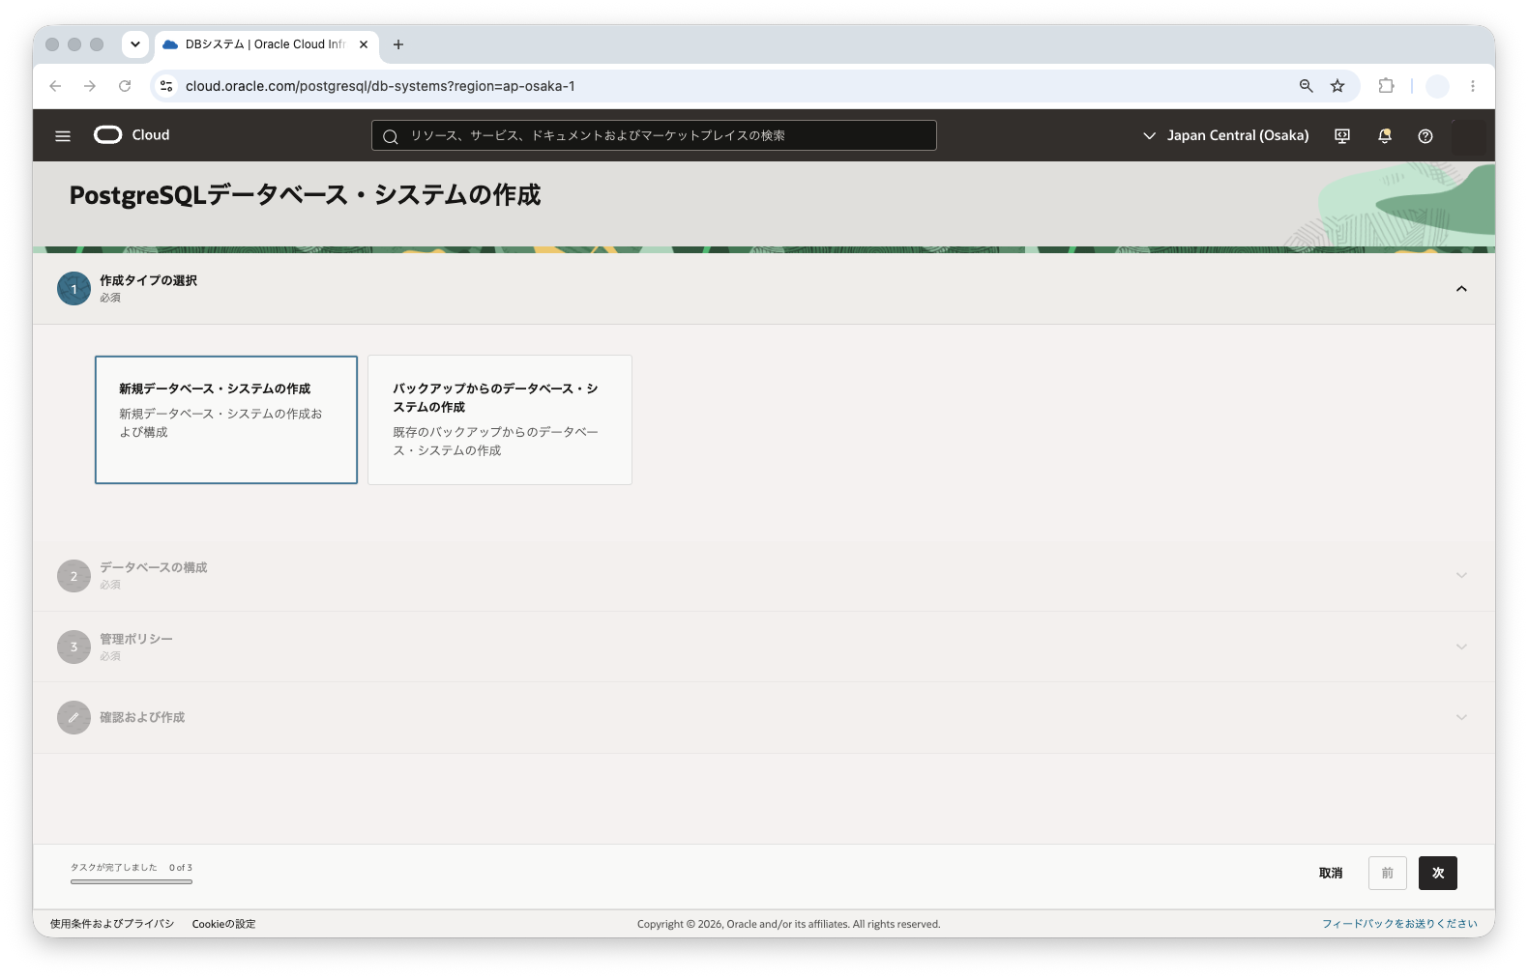
Task: Click the search magnifier icon in Oracle search bar
Action: tap(391, 136)
